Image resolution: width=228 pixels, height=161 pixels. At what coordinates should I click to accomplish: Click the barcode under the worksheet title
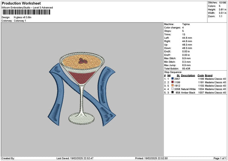point(26,12)
